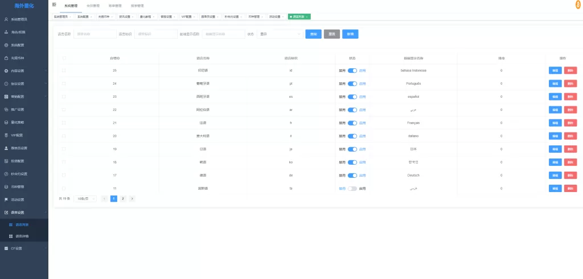This screenshot has width=583, height=279.
Task: Click the 推广设置 icon in sidebar
Action: click(x=6, y=109)
